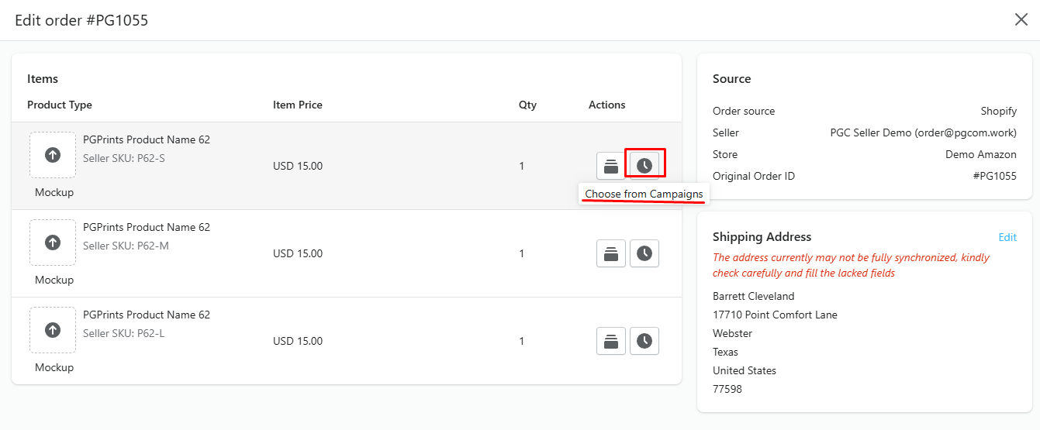Click the Mockup label under the first item
Viewport: 1040px width, 430px height.
[54, 192]
